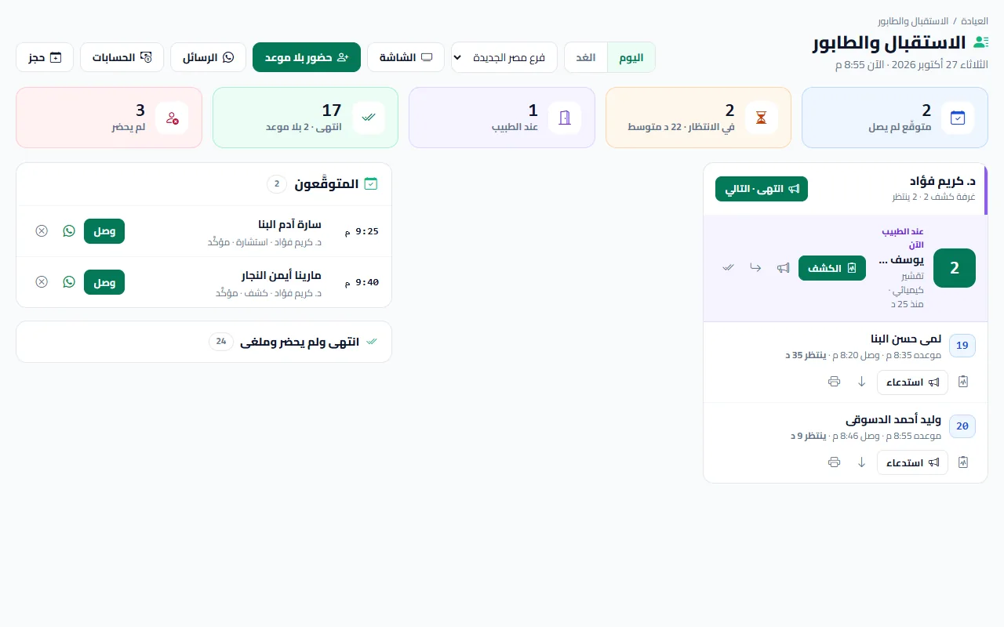Open clinical record icon for لمى حسن البنا
The image size is (1004, 627).
point(963,382)
